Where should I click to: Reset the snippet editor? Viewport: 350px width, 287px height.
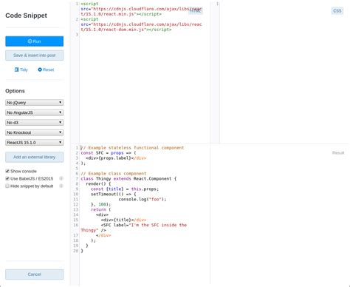(46, 70)
